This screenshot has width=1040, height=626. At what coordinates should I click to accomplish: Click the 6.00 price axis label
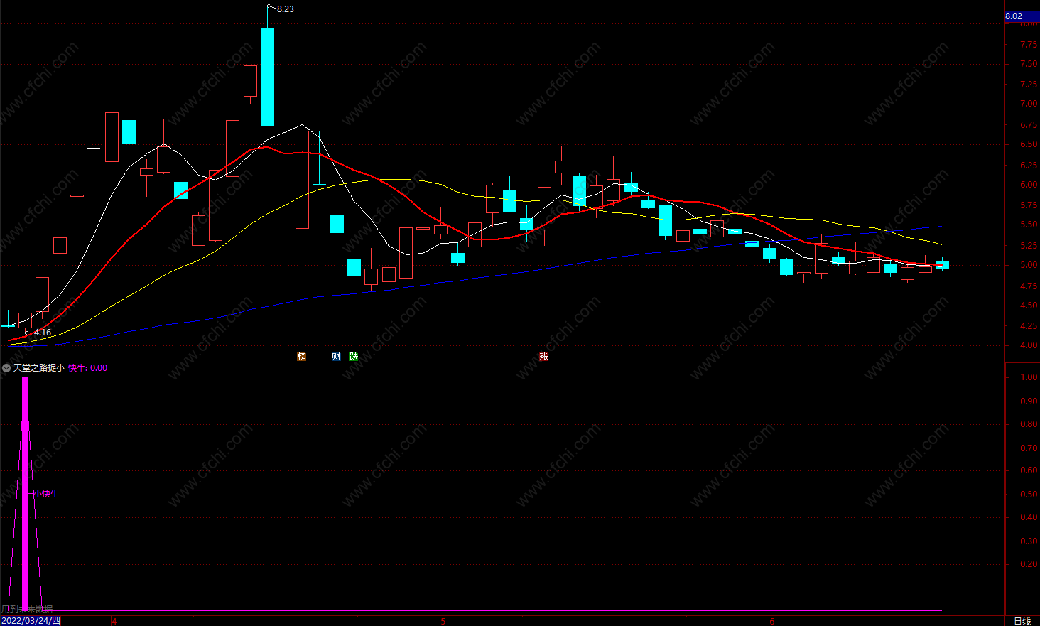(x=1029, y=185)
